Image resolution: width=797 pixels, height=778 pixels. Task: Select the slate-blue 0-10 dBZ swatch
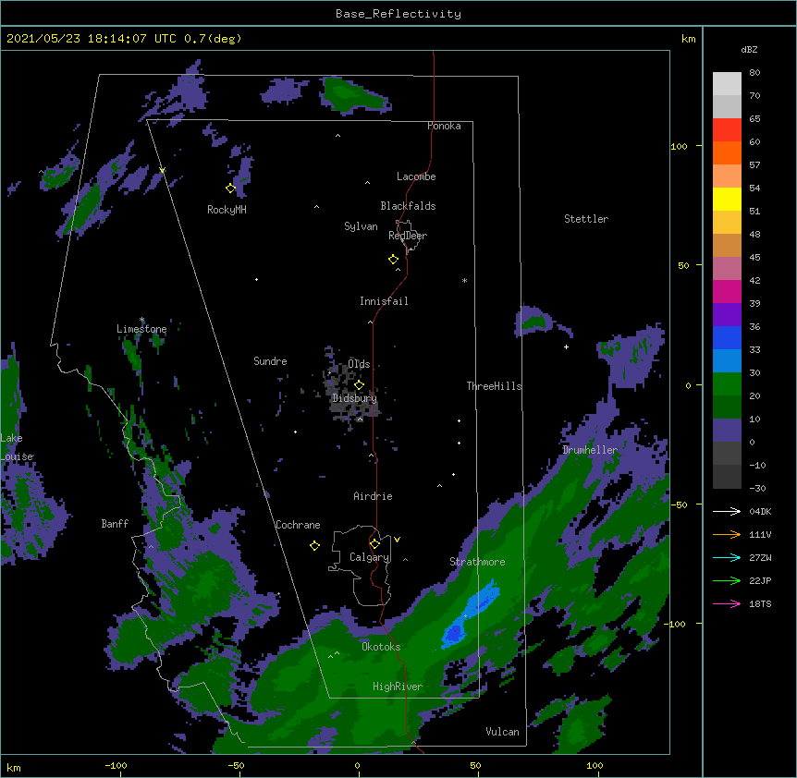click(x=727, y=431)
